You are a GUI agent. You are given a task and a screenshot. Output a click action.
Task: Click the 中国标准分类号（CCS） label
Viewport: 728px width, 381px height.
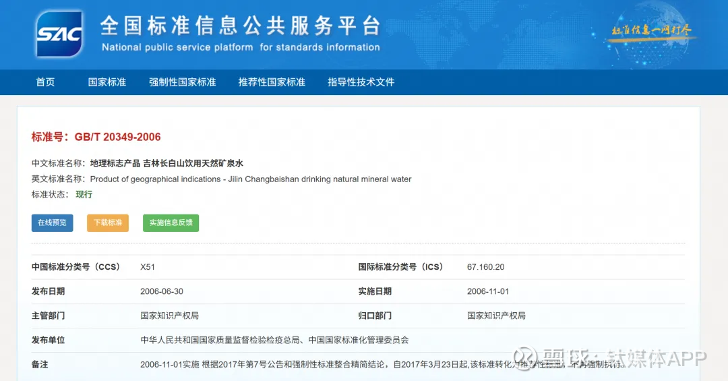pos(75,267)
